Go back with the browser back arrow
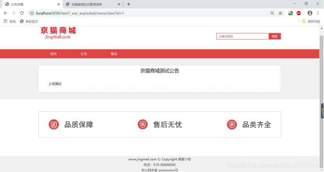This screenshot has width=324, height=172. click(5, 13)
